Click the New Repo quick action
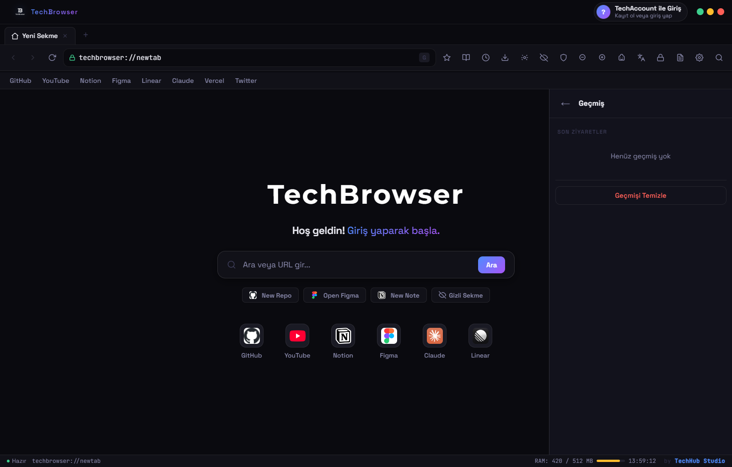 270,295
